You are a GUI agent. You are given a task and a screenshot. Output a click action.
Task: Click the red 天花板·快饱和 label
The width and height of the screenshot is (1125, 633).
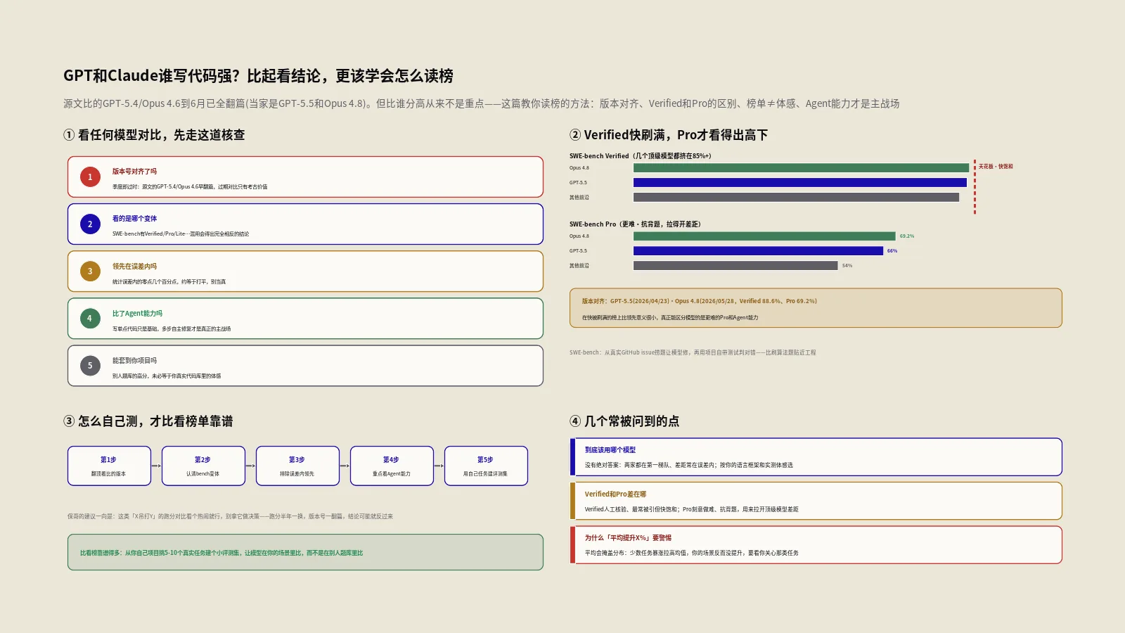coord(996,167)
